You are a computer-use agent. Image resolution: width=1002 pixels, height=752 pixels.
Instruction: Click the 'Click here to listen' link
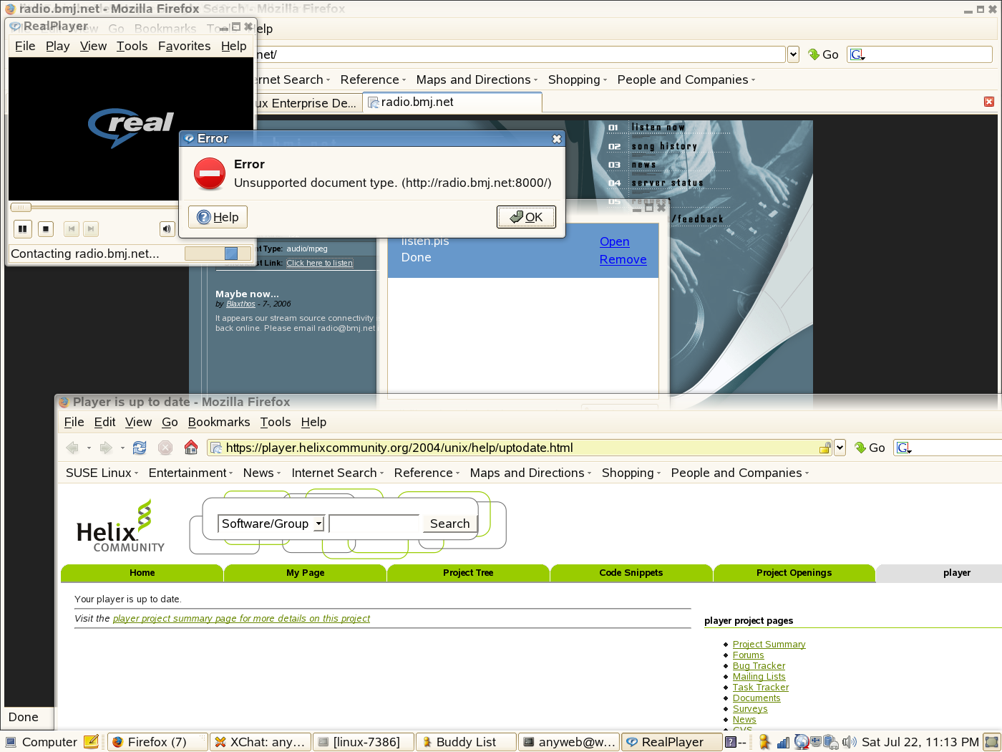pyautogui.click(x=319, y=263)
